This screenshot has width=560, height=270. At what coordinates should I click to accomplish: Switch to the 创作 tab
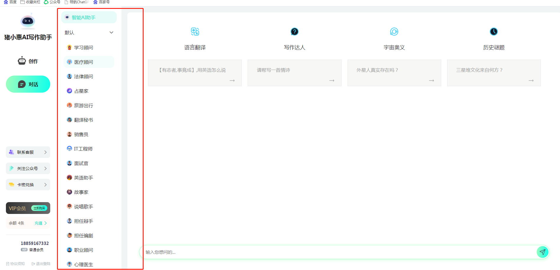pos(28,61)
